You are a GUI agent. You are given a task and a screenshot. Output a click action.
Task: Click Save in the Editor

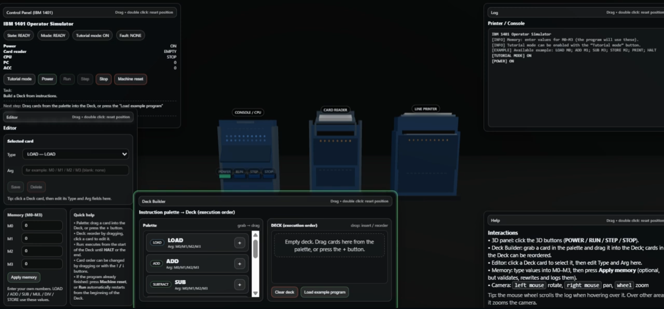(x=16, y=187)
